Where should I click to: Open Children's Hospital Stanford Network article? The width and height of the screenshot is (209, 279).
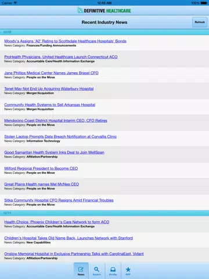pos(69,238)
